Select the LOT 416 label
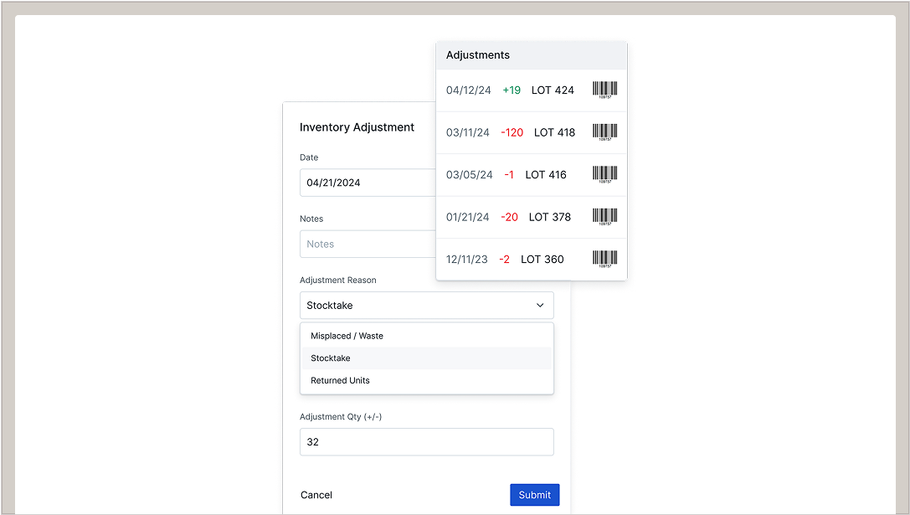Viewport: 910px width, 515px height. pyautogui.click(x=546, y=175)
